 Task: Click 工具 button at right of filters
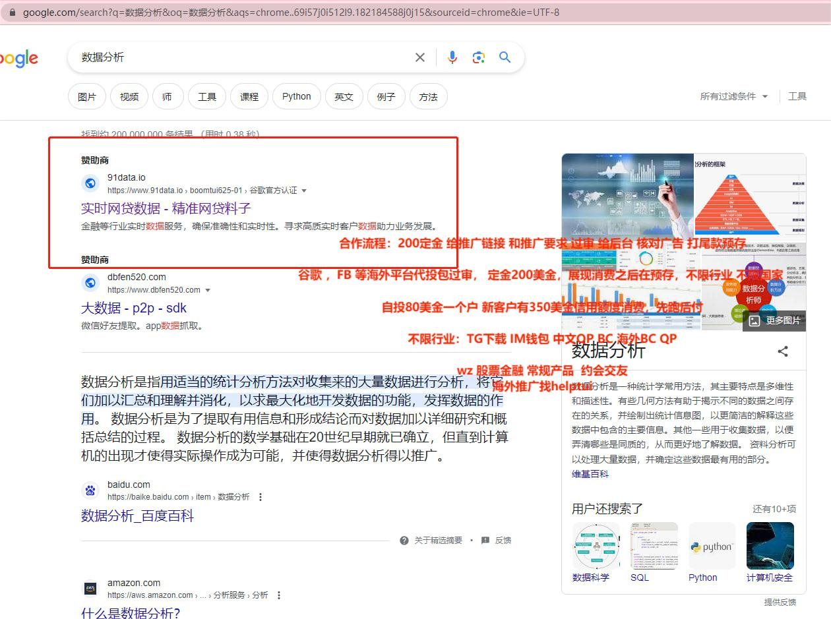(797, 96)
